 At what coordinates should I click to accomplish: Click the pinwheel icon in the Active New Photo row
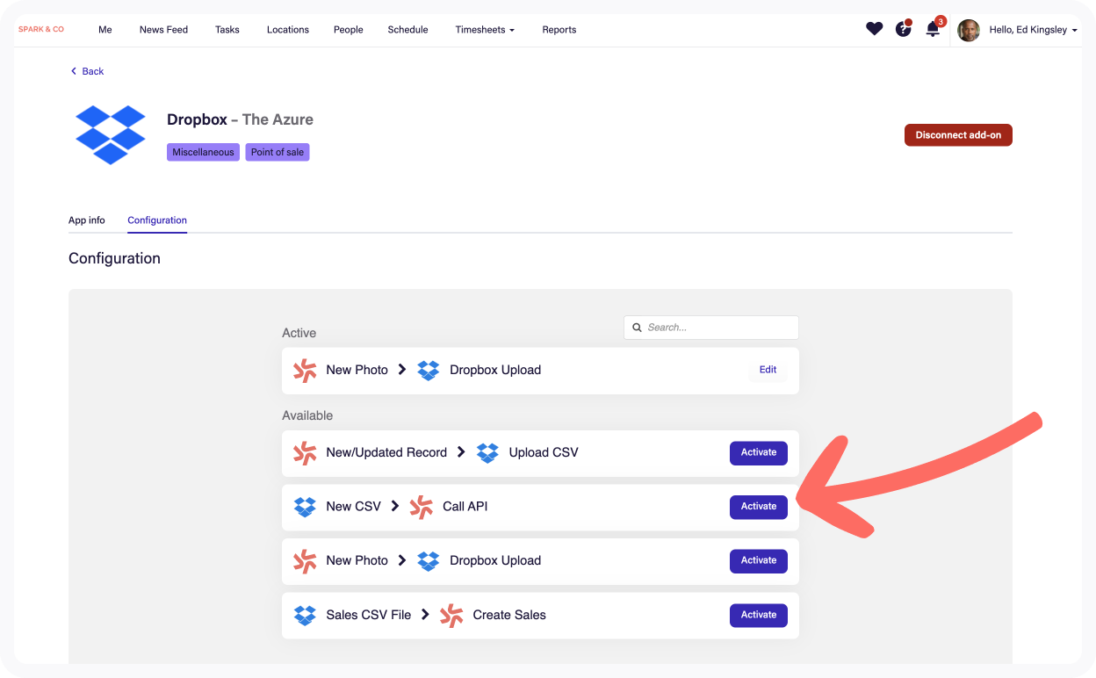coord(305,370)
